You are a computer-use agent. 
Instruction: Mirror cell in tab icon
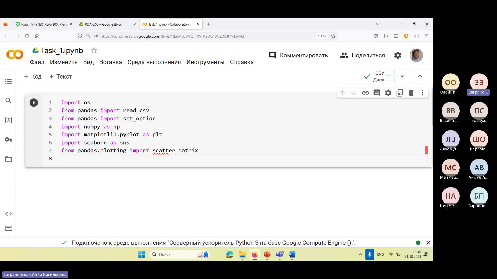400,93
